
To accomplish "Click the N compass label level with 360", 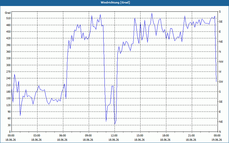I will pos(220,52).
